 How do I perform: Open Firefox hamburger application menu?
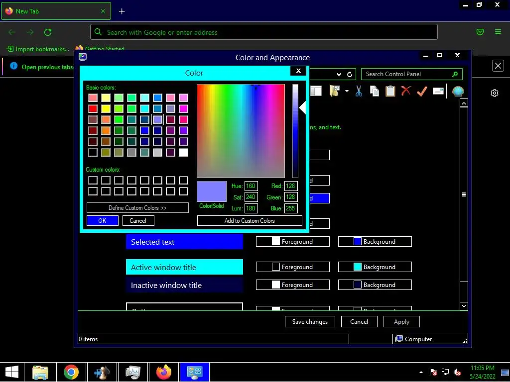click(498, 32)
